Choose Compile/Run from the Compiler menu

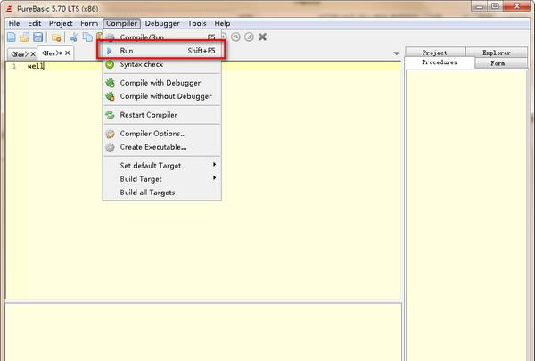(x=161, y=37)
